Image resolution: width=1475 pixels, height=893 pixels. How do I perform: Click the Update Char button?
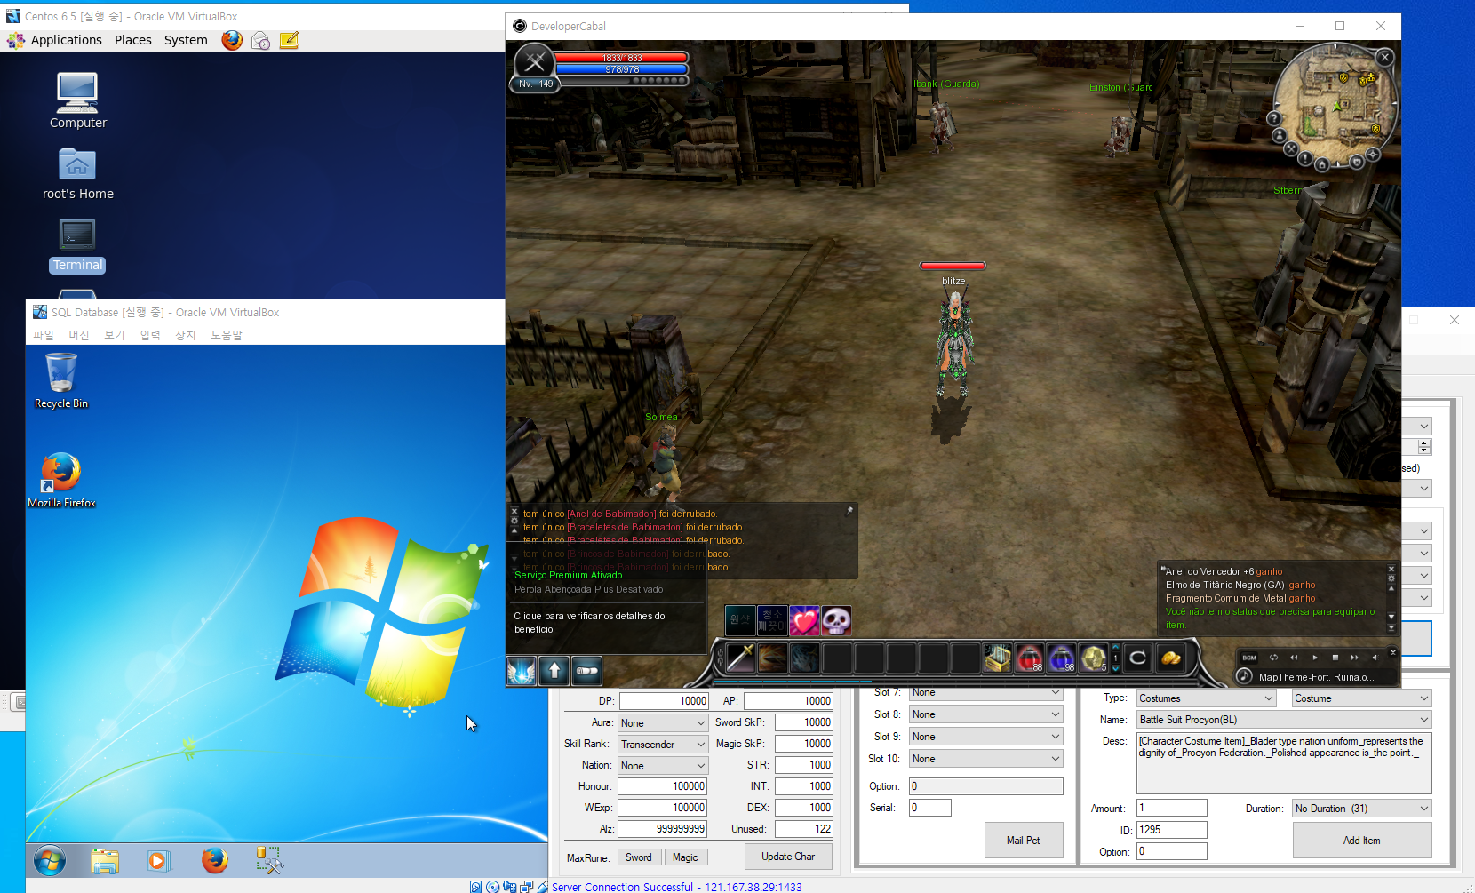(x=788, y=857)
